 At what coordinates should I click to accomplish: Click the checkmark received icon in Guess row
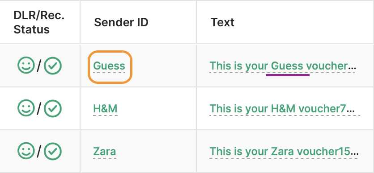(53, 66)
